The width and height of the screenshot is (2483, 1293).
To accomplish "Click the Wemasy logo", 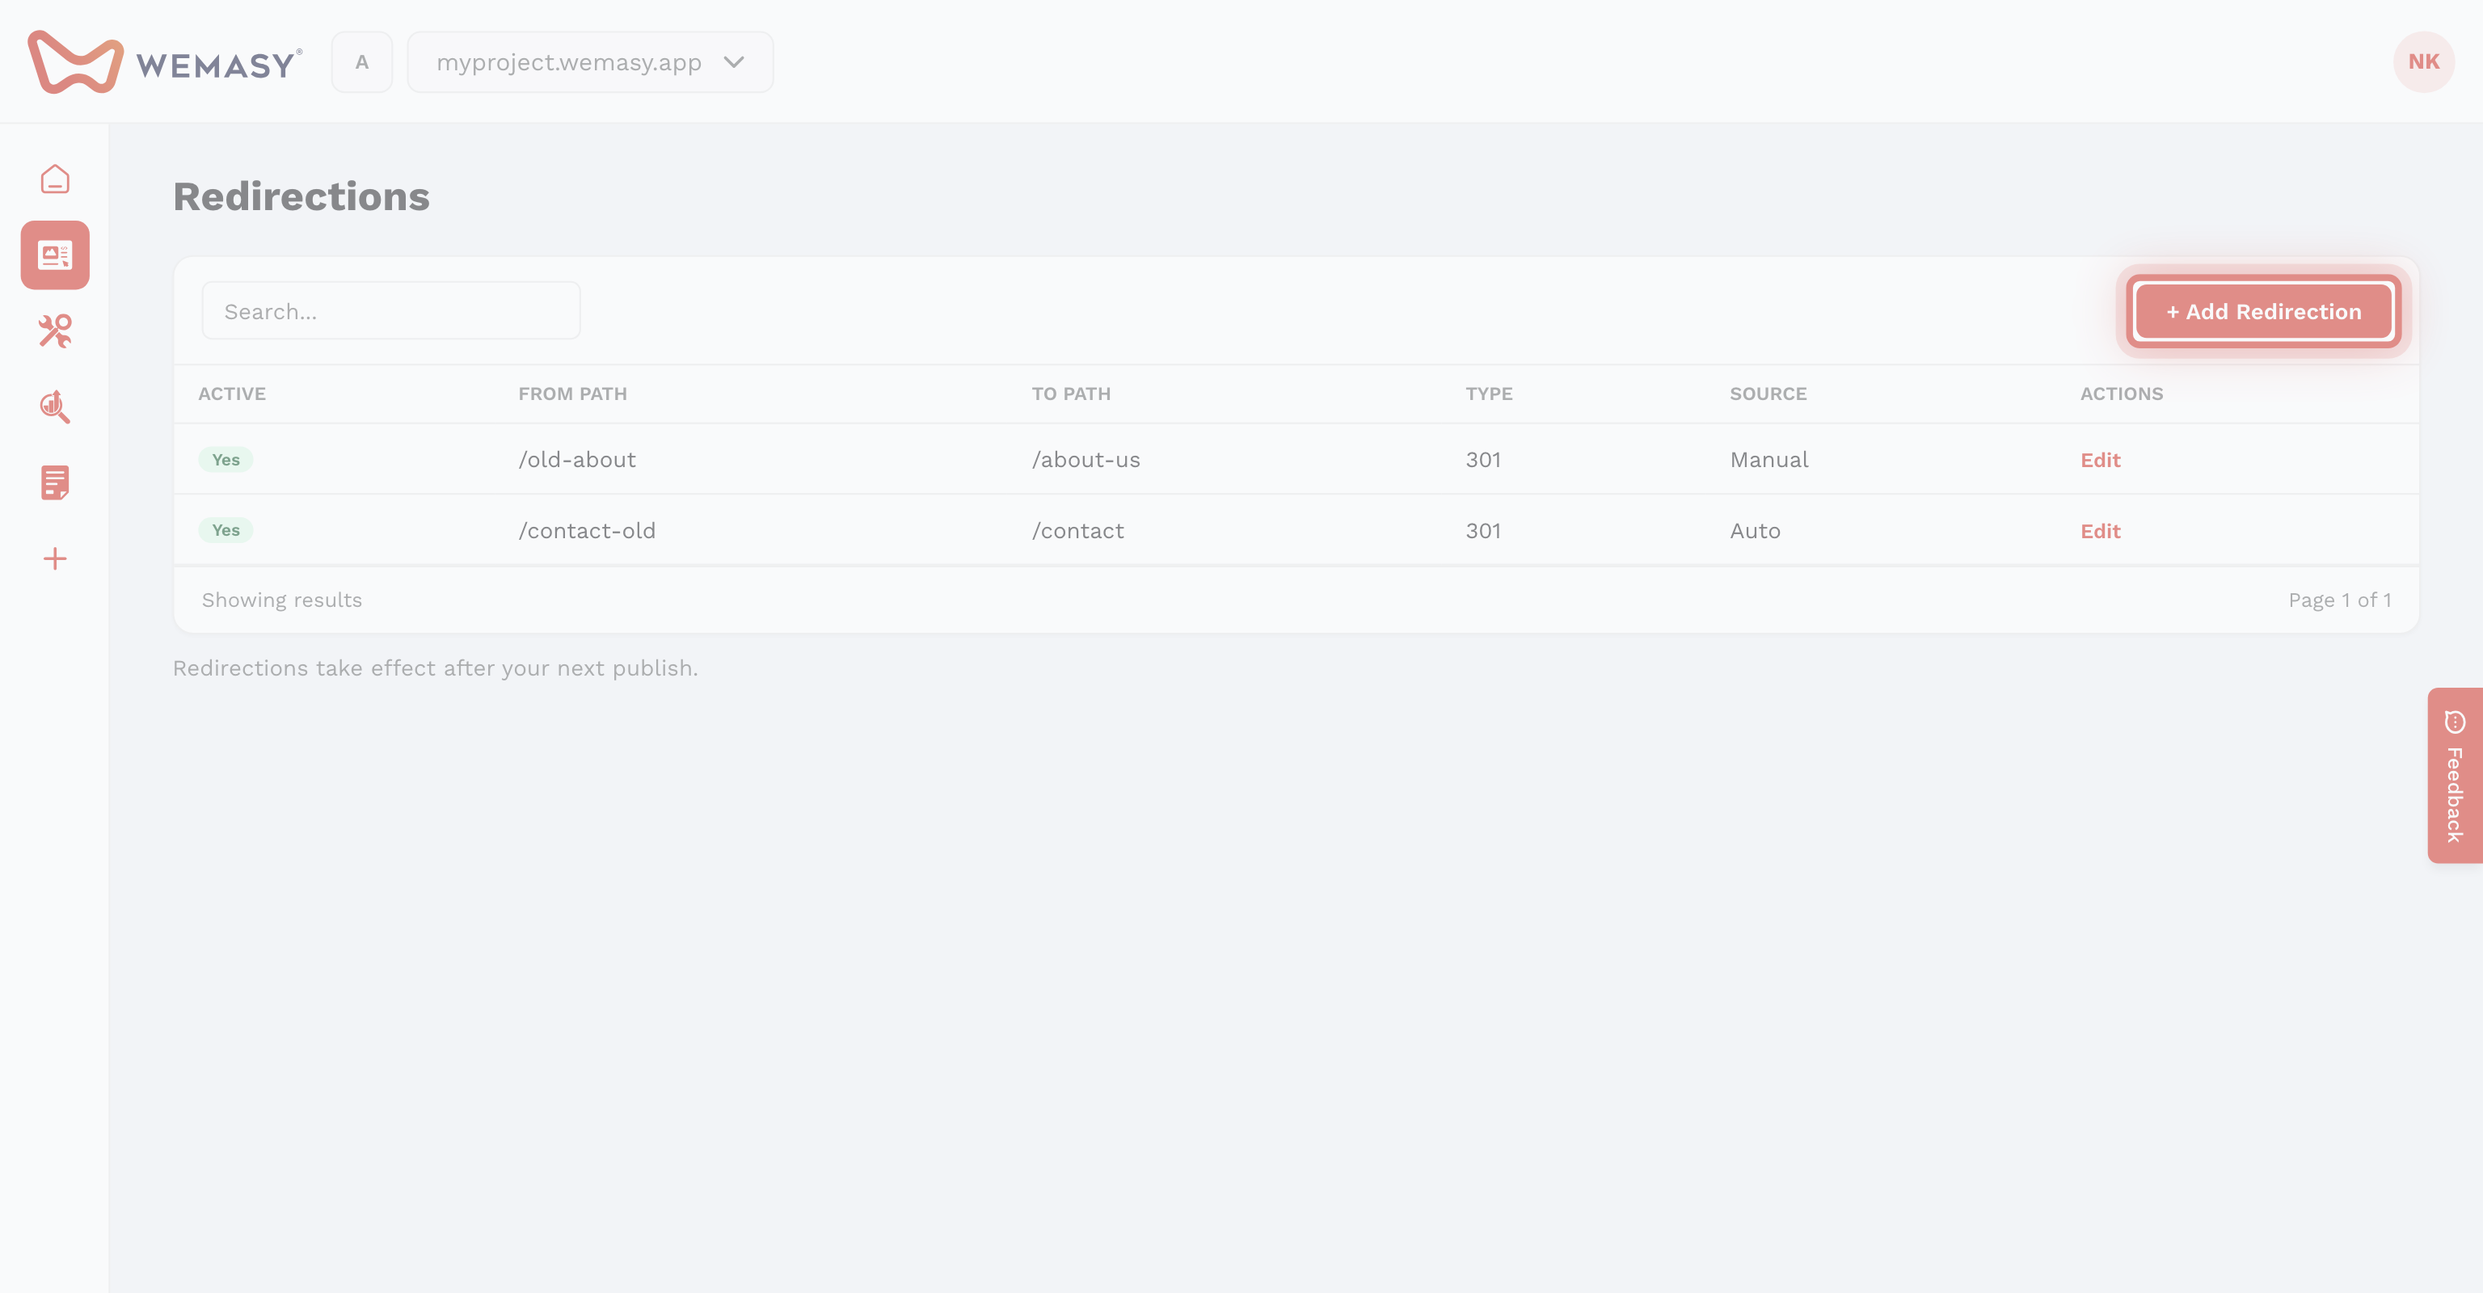I will click(x=165, y=62).
